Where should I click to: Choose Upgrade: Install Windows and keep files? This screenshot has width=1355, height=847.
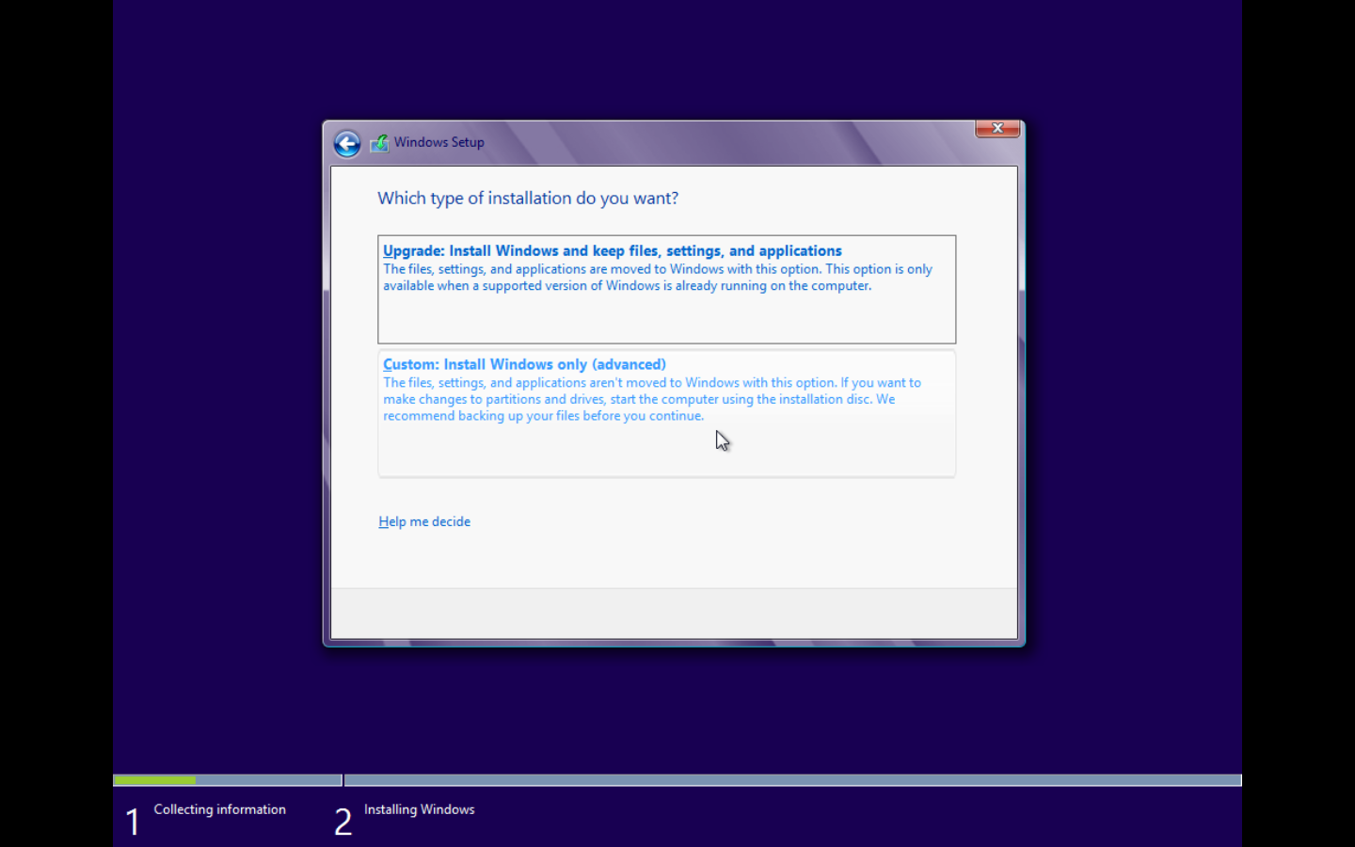pyautogui.click(x=666, y=289)
